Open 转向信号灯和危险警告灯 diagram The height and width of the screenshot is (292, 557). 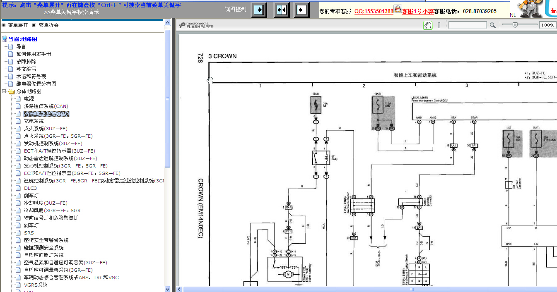pyautogui.click(x=51, y=218)
